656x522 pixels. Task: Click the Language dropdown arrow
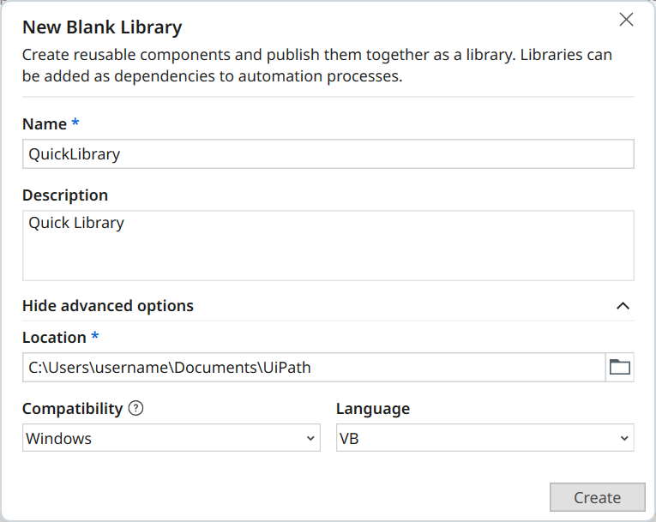tap(624, 438)
